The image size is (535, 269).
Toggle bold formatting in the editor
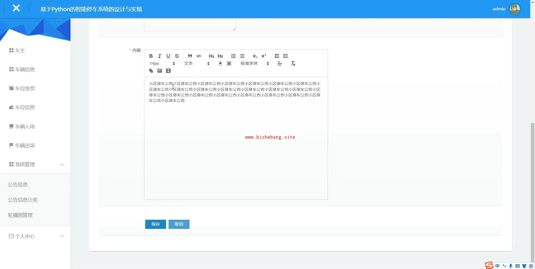151,56
